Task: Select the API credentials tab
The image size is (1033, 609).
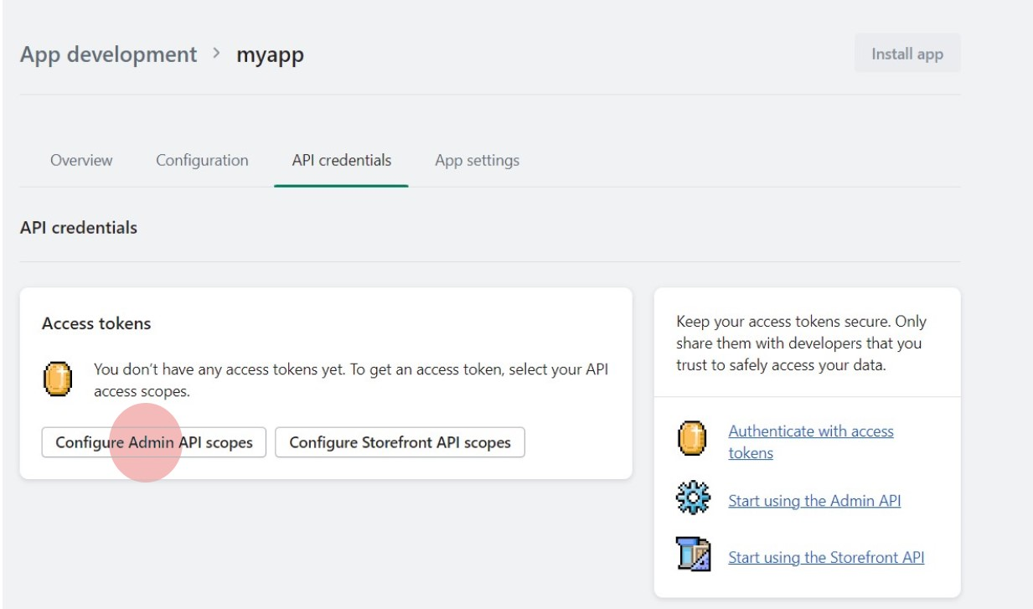Action: point(342,160)
